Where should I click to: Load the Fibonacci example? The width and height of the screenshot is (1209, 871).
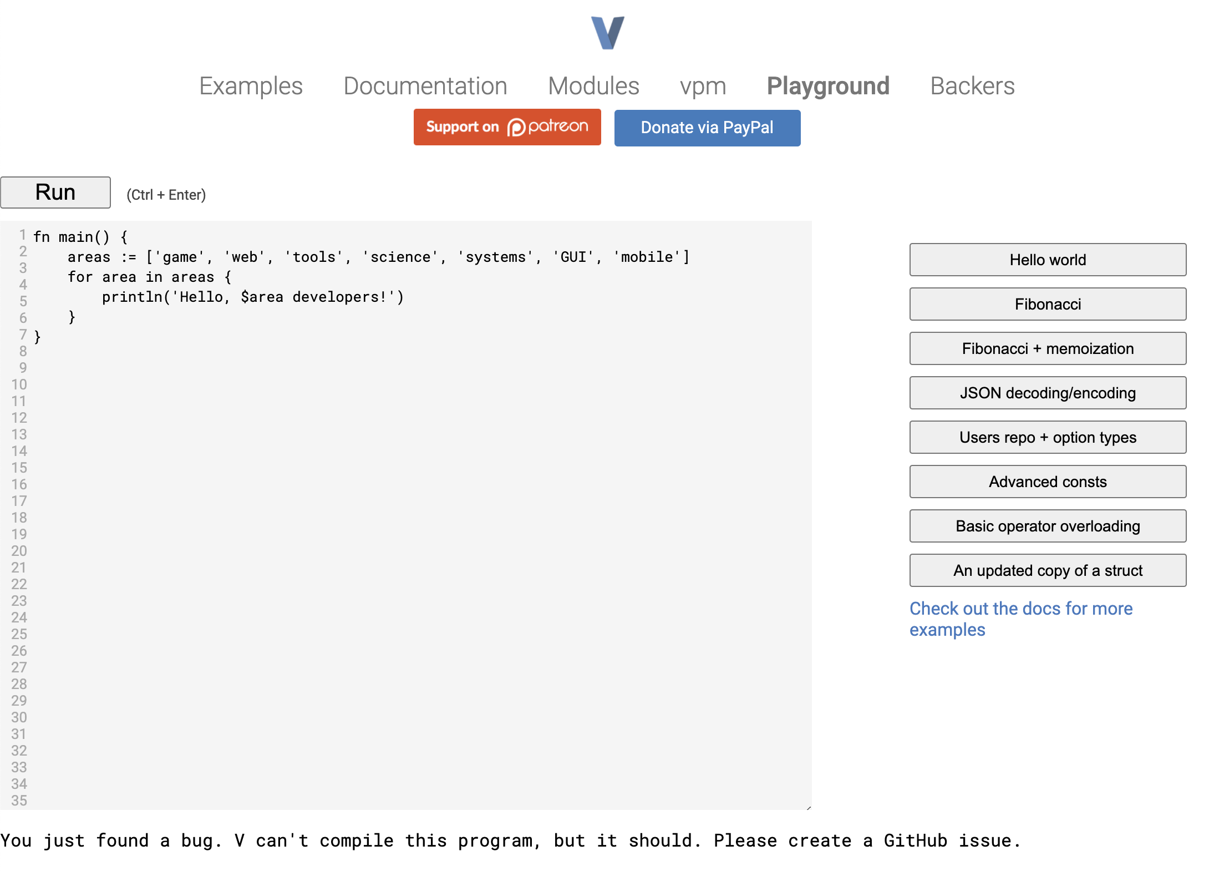[x=1047, y=304]
